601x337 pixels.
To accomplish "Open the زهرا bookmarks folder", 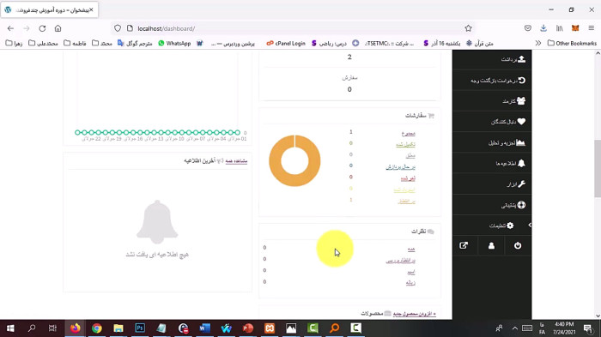I will click(x=15, y=43).
